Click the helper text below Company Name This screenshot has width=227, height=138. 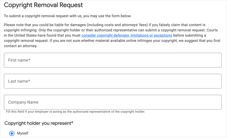(75, 112)
